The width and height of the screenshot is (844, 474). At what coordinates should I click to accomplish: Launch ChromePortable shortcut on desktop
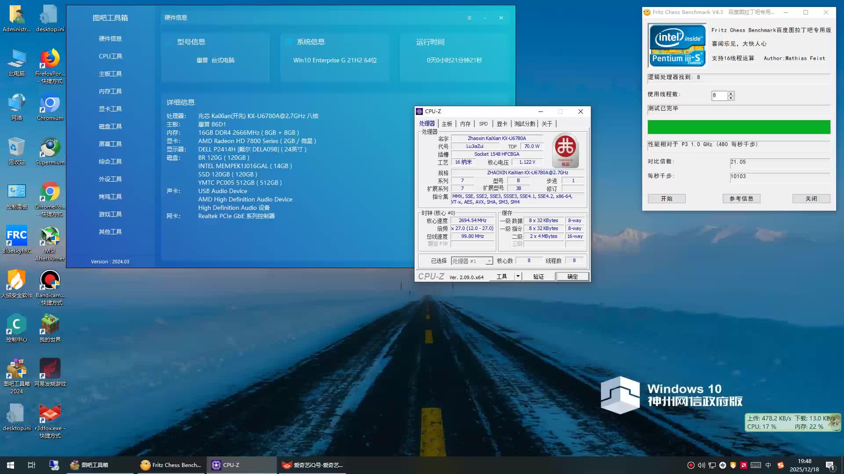[x=50, y=199]
